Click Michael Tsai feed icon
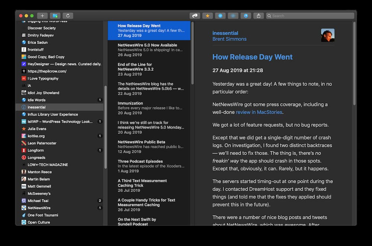 pos(24,201)
